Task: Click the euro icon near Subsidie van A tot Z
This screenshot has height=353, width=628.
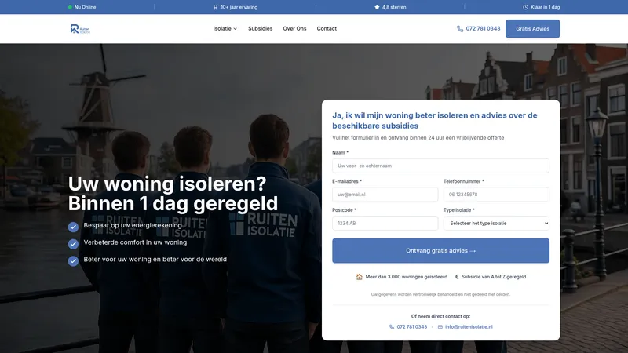Action: tap(457, 277)
